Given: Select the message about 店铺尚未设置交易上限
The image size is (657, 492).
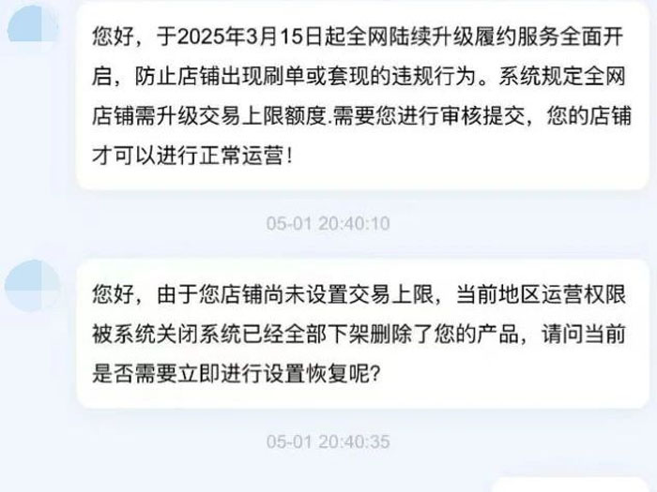Looking at the screenshot, I should click(362, 334).
